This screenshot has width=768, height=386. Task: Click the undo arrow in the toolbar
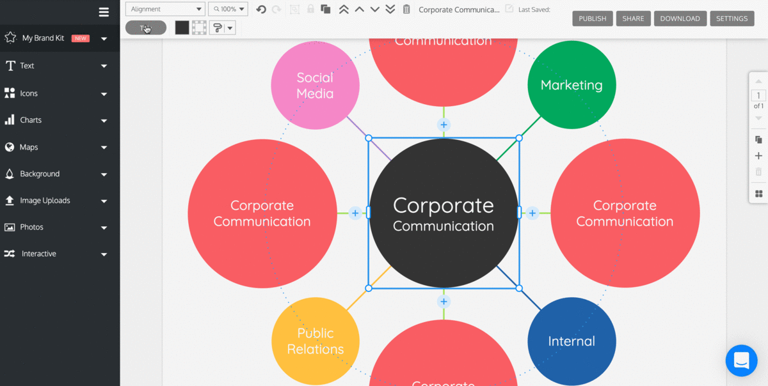click(x=260, y=9)
